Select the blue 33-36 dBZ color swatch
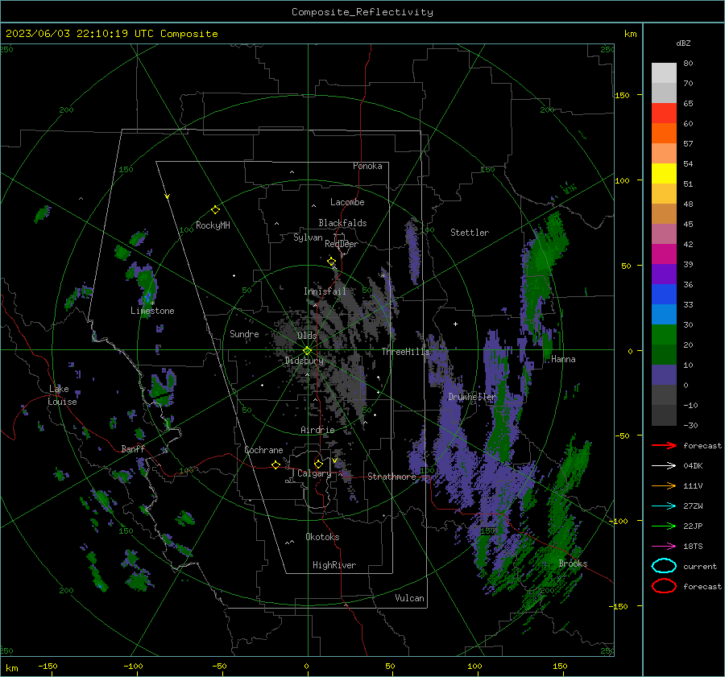 664,295
